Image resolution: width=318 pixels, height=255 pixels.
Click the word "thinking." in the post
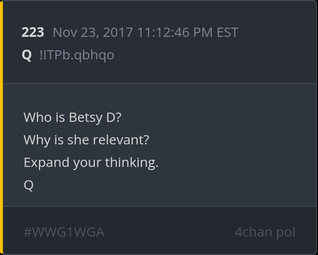point(132,162)
